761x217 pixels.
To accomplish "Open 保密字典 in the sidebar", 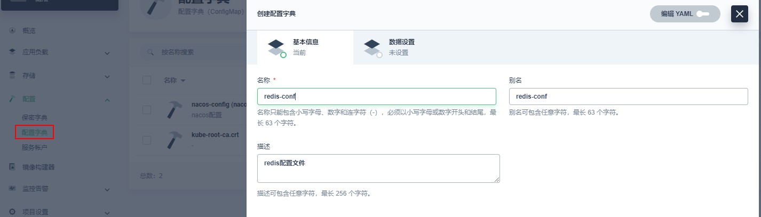I will (35, 117).
